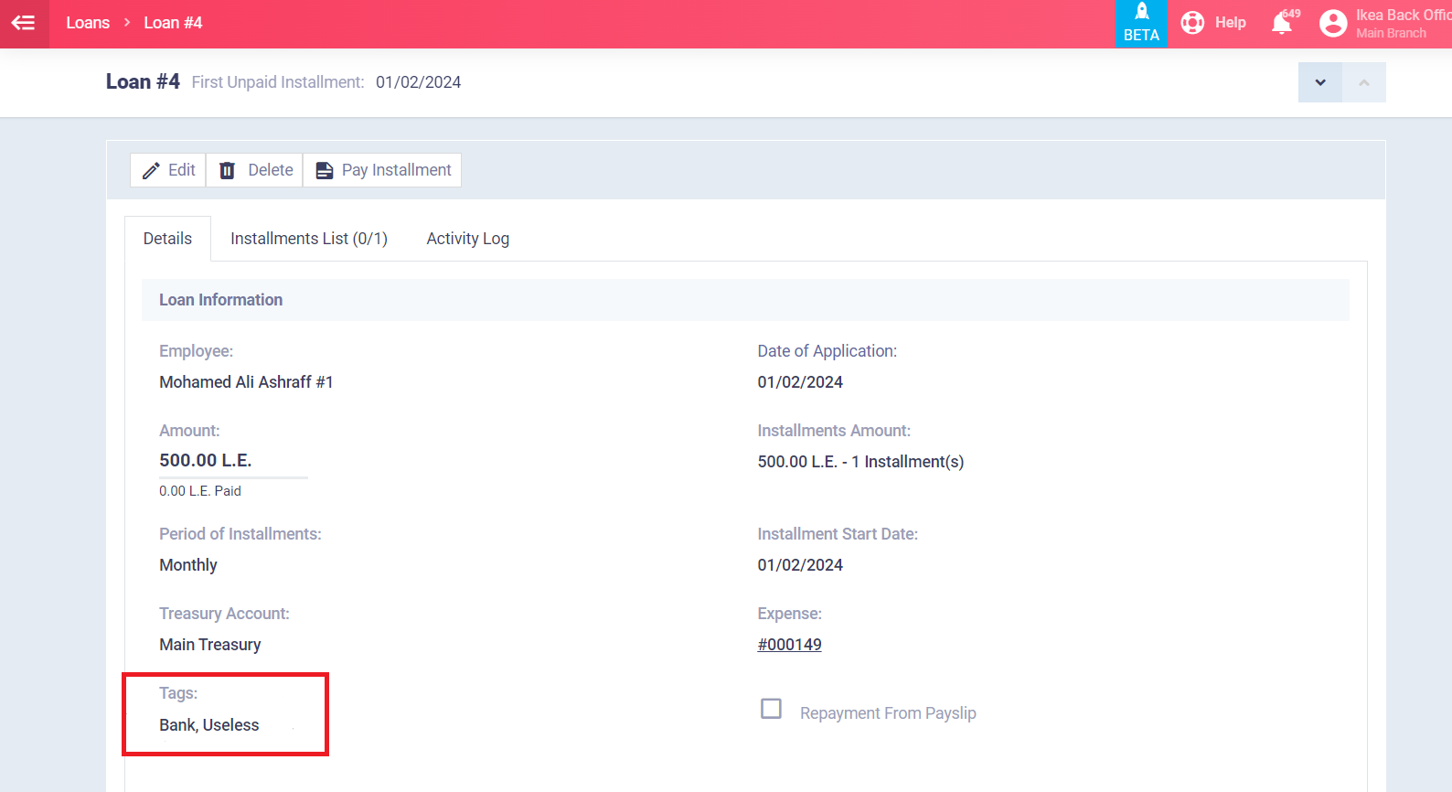Switch to the Installments List tab
1452x792 pixels.
tap(308, 239)
